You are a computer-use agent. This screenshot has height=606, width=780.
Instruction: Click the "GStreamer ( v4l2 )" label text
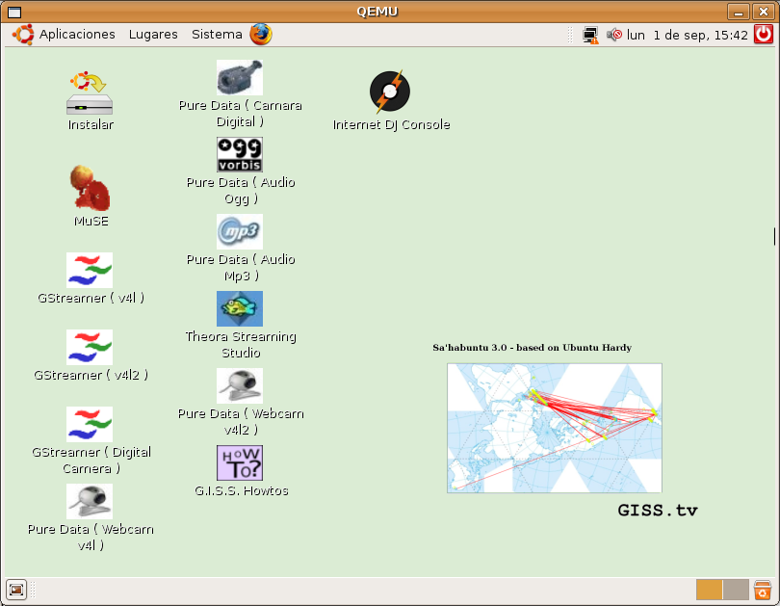(91, 375)
